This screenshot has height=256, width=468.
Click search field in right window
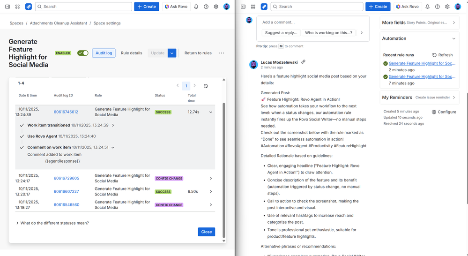pos(317,7)
